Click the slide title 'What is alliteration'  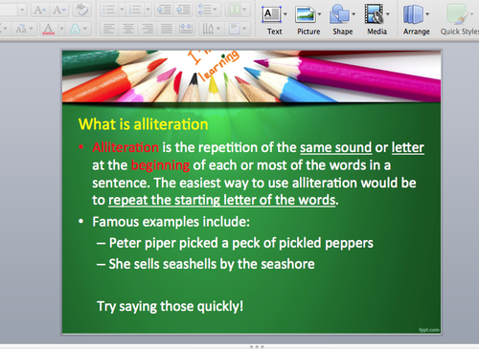143,124
